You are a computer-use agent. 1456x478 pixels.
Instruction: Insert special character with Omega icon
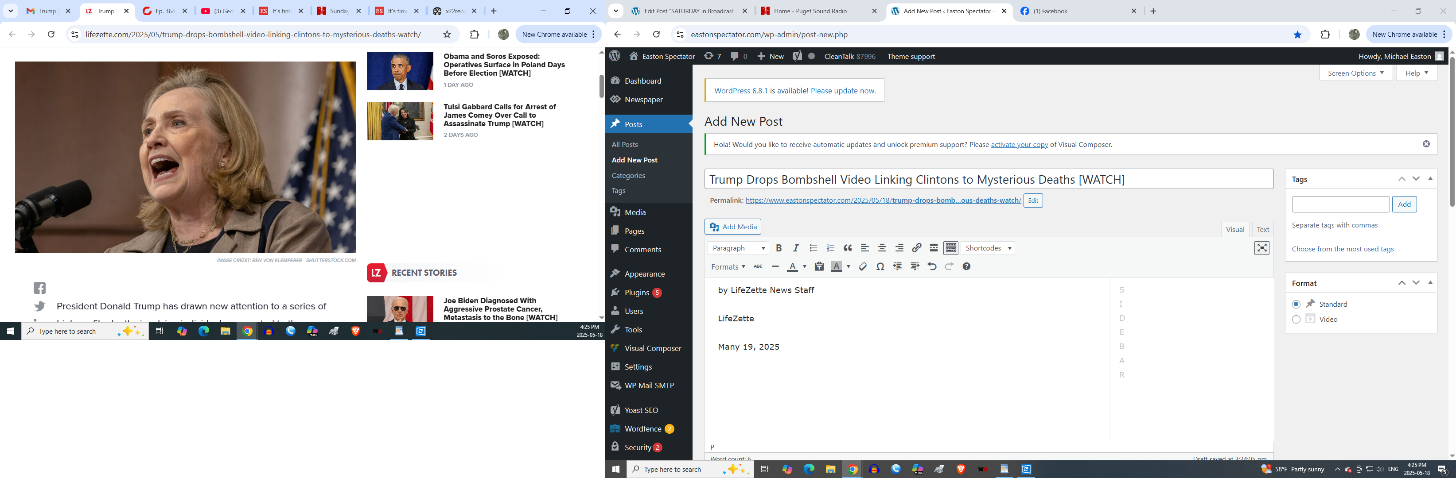(x=880, y=266)
